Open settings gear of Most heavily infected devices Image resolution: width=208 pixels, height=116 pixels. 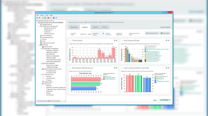coord(117,68)
